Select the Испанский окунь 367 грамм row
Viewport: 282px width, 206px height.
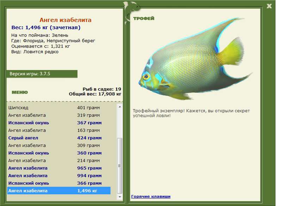[x=59, y=123]
